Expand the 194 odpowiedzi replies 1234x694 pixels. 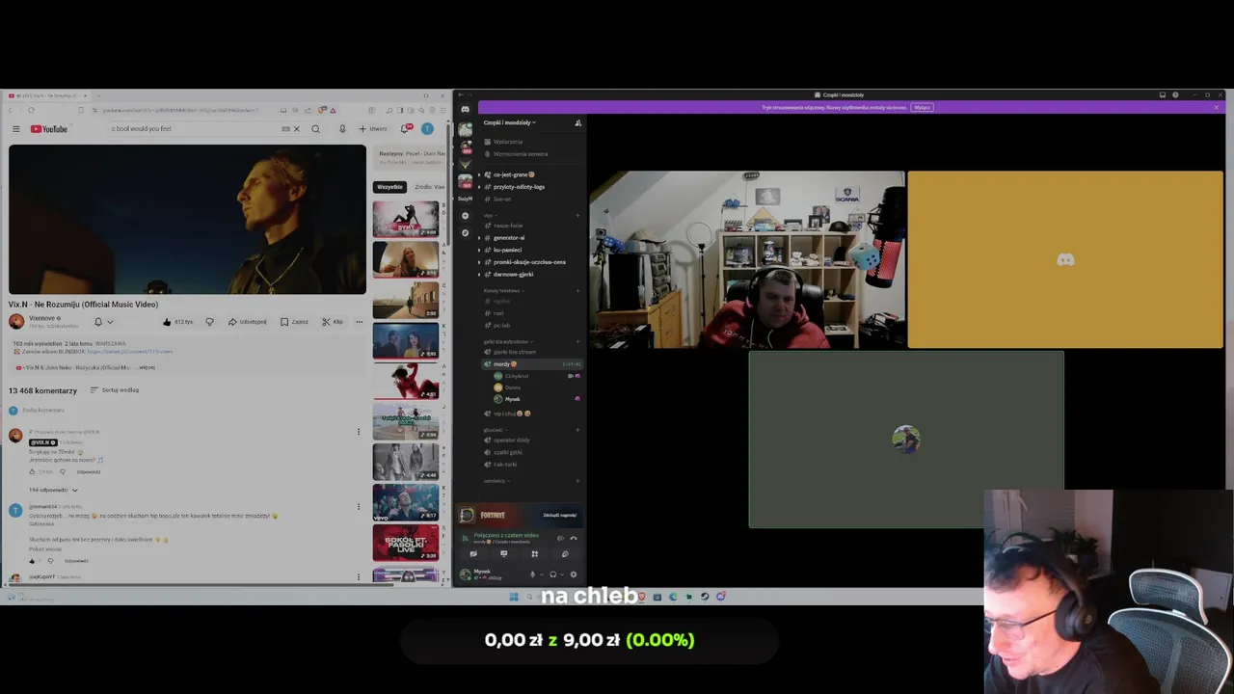click(53, 490)
